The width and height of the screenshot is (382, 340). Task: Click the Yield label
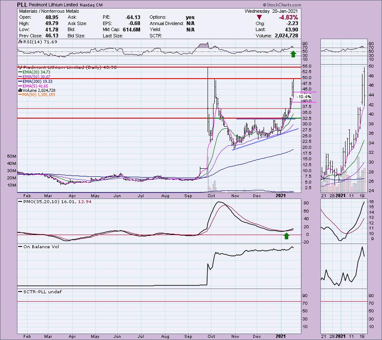[155, 29]
